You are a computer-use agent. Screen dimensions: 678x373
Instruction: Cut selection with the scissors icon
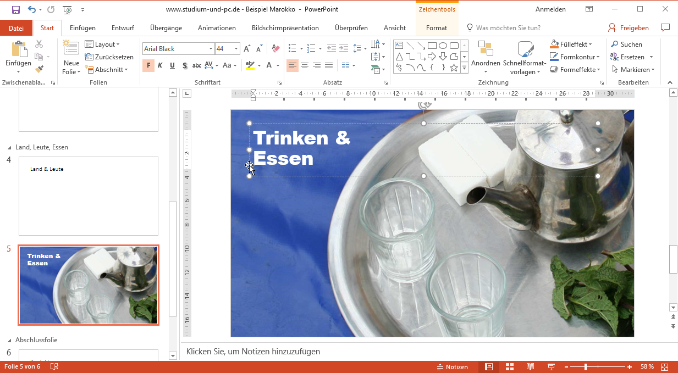pyautogui.click(x=39, y=44)
